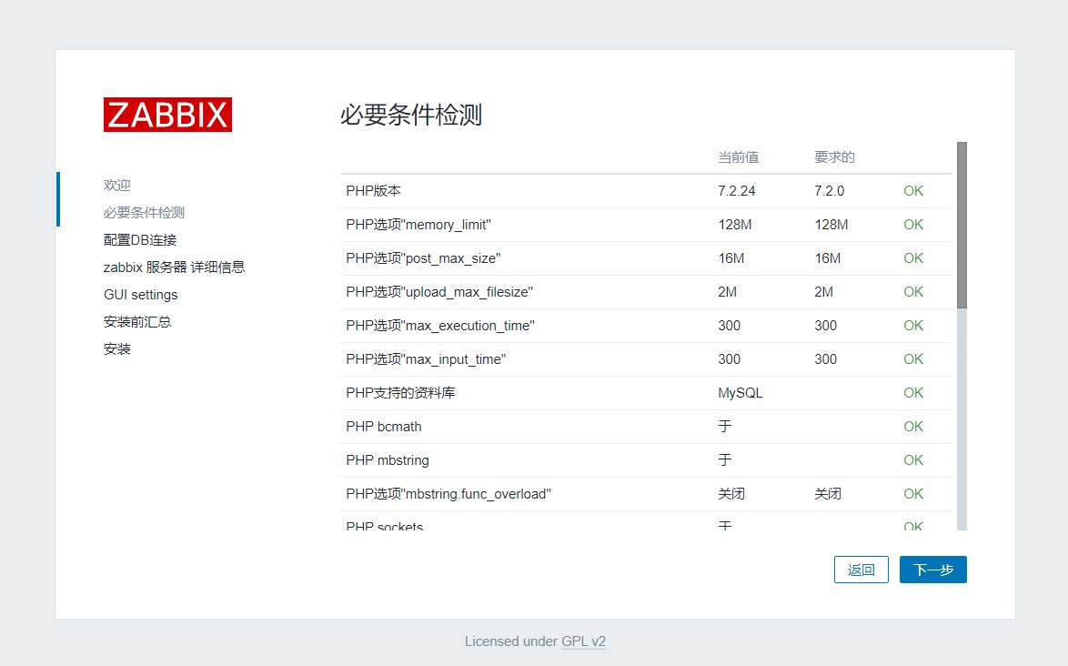The width and height of the screenshot is (1068, 666).
Task: Click OK status in max_input_time row
Action: coord(913,358)
